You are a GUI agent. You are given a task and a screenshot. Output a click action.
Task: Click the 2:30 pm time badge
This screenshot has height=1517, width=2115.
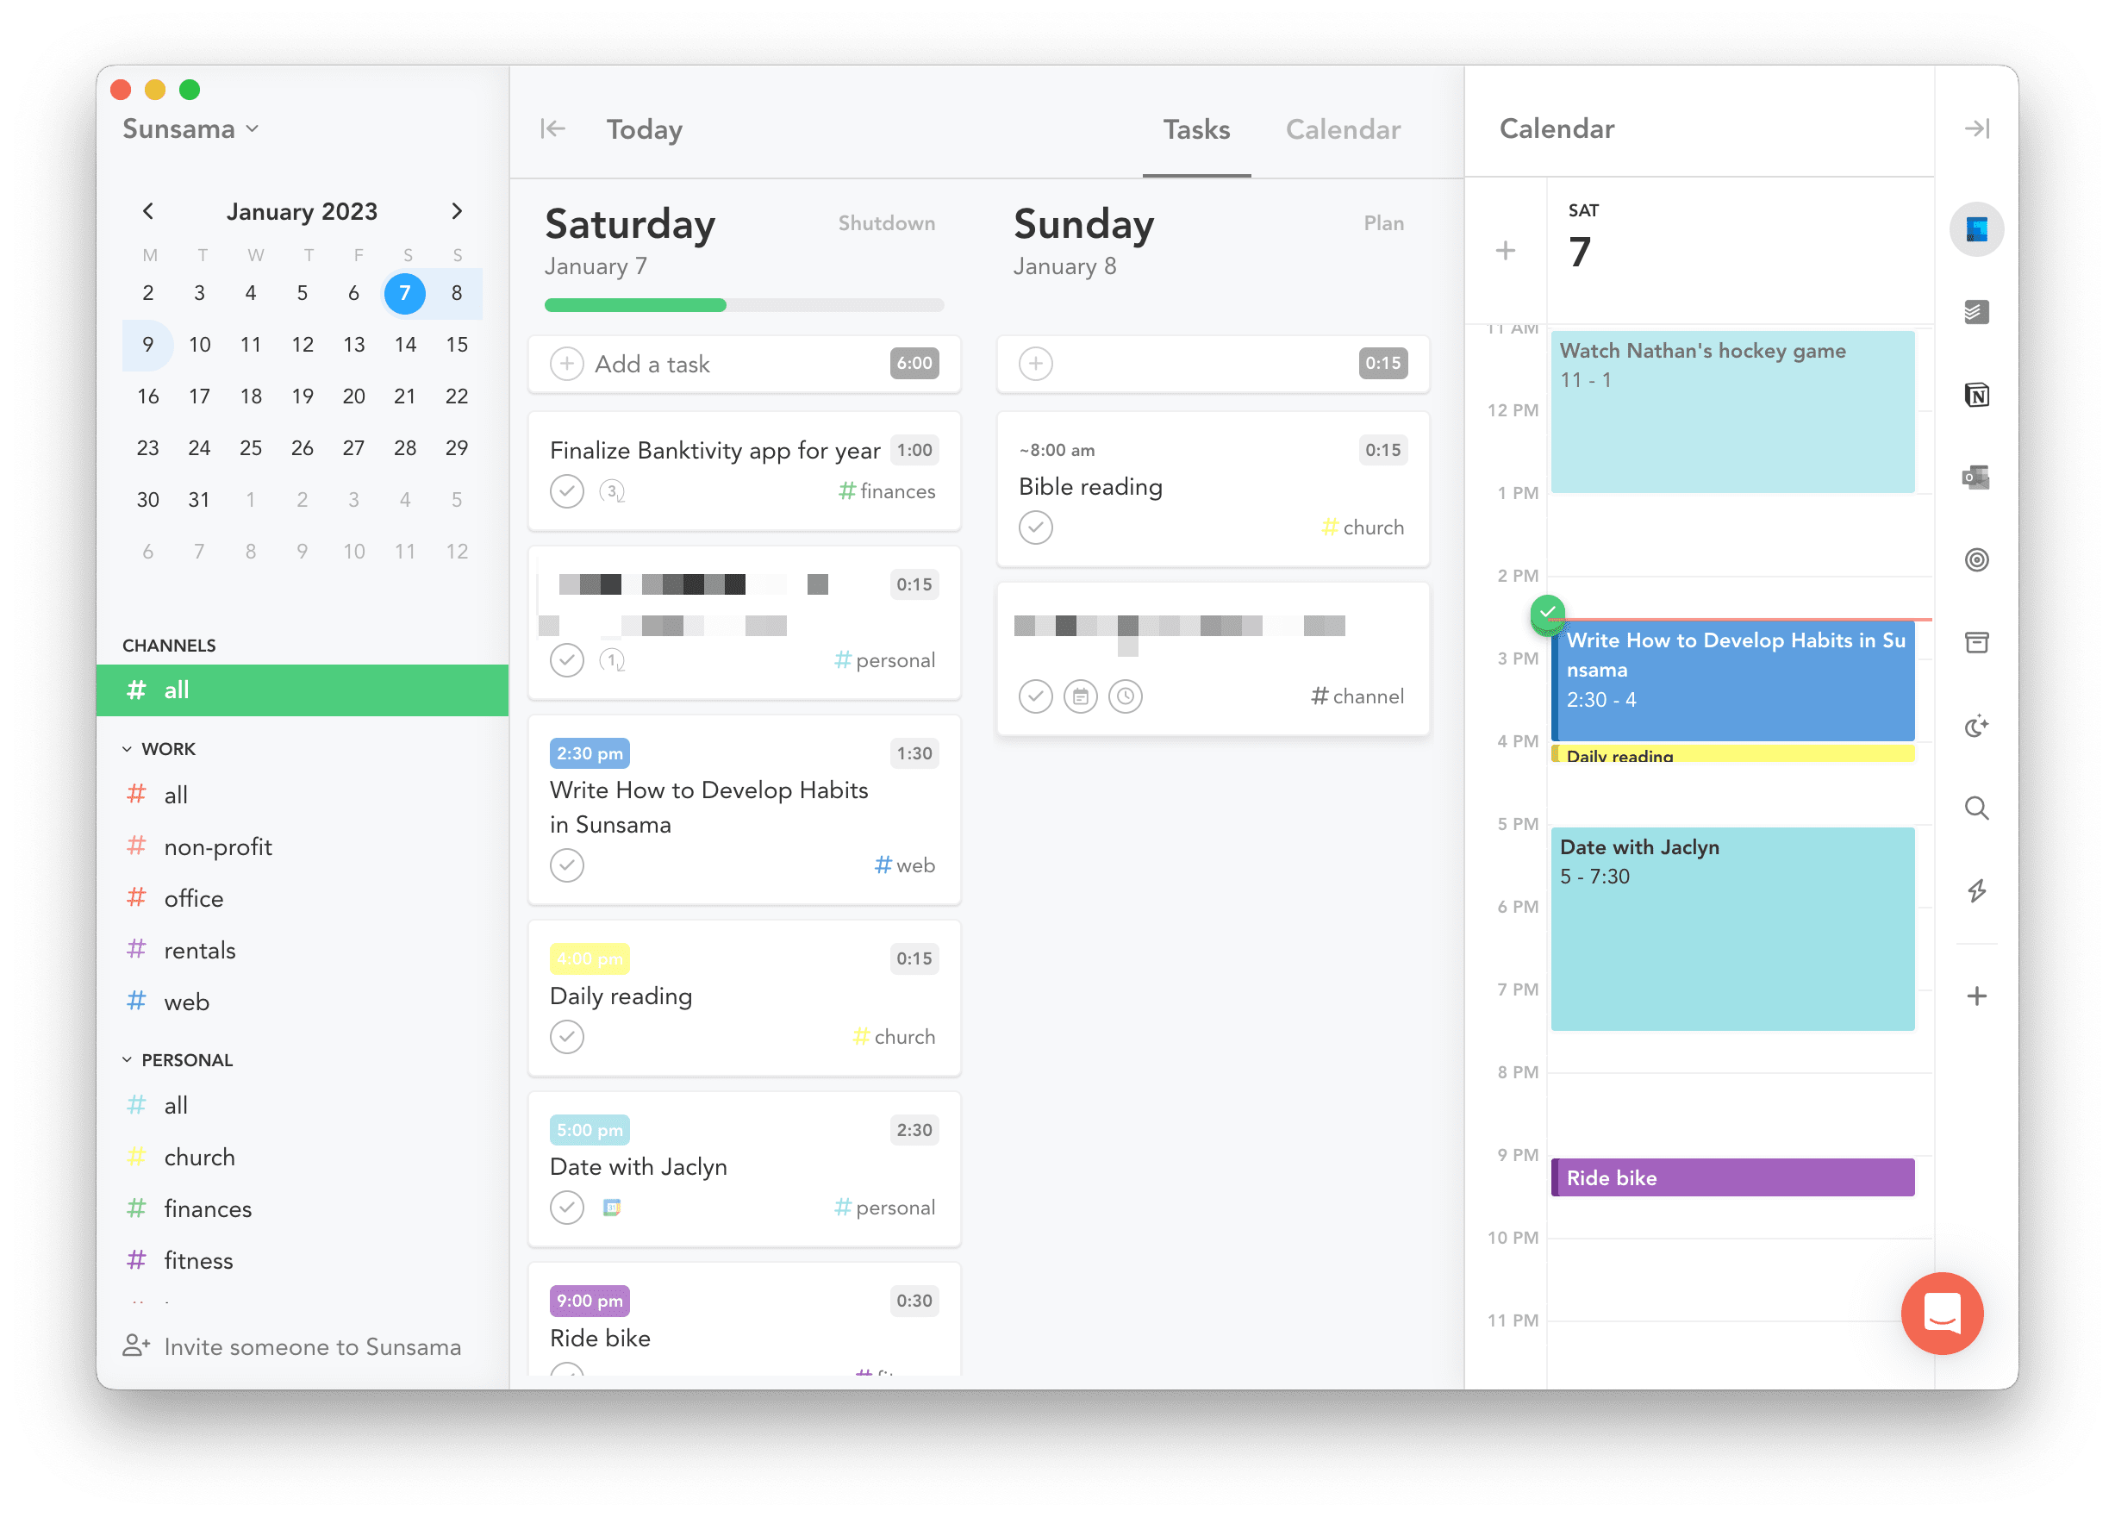coord(590,753)
